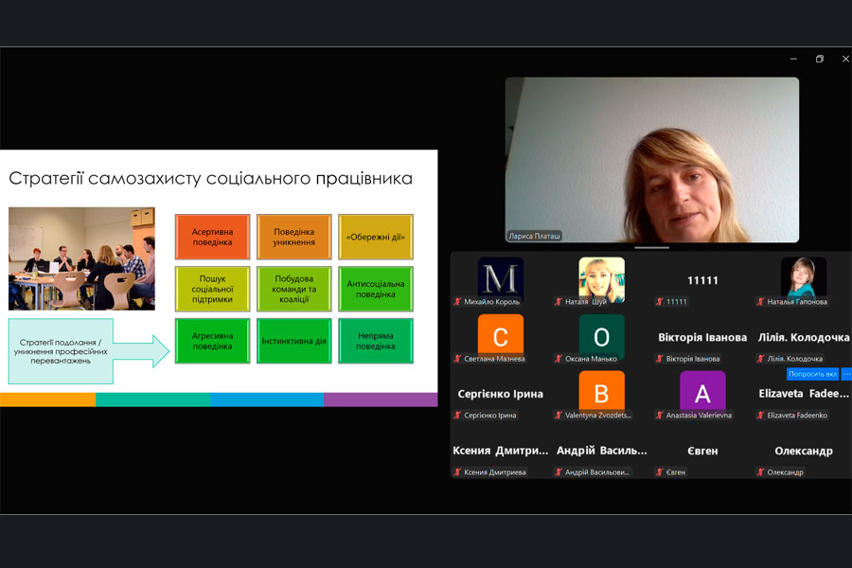Click the Попросить вкл button
This screenshot has height=568, width=852.
813,374
